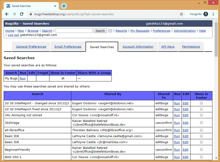This screenshot has height=162, width=220.
Task: Select 'Thorsten Behrens <thb@libreoffice.org>' cell
Action: point(113,130)
